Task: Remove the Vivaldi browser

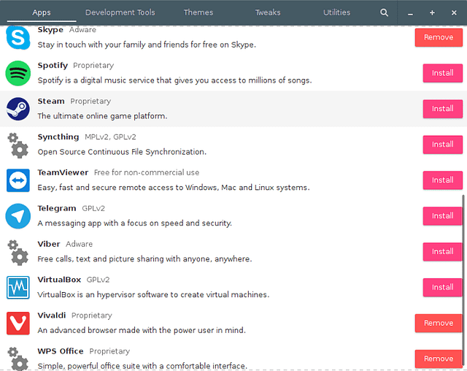Action: (x=438, y=323)
